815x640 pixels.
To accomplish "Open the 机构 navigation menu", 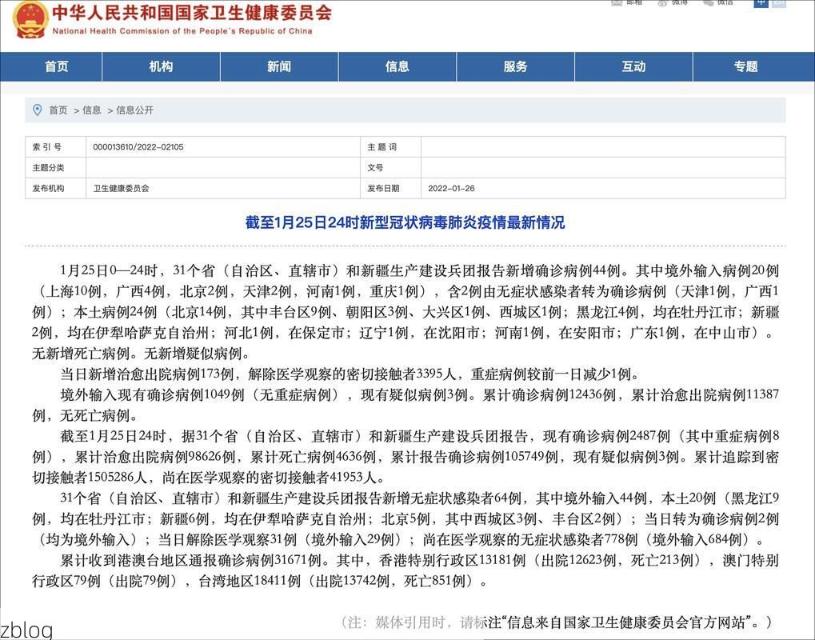I will 161,67.
